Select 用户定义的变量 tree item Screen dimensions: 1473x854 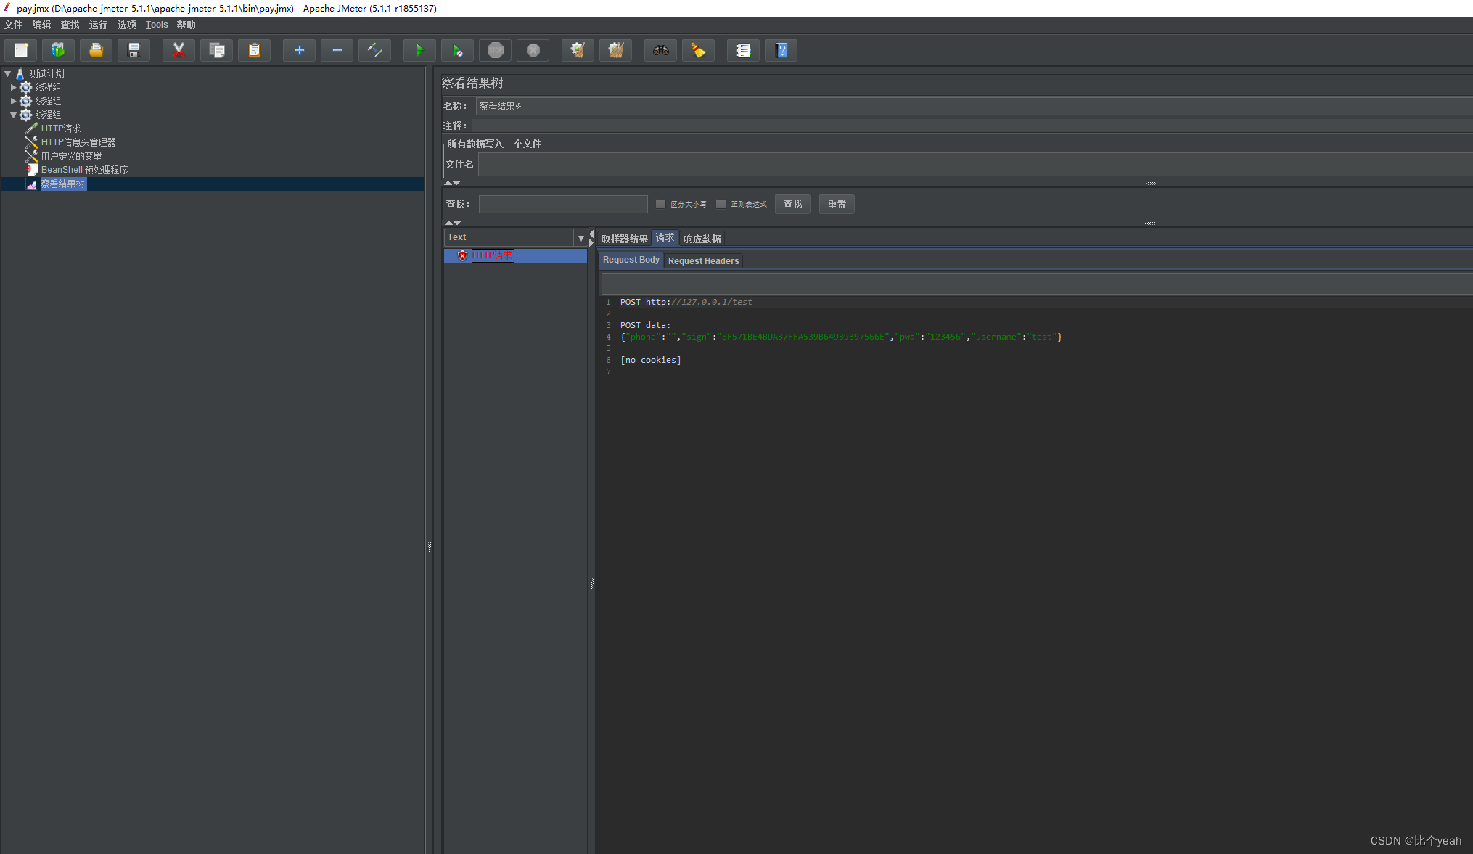pos(71,156)
